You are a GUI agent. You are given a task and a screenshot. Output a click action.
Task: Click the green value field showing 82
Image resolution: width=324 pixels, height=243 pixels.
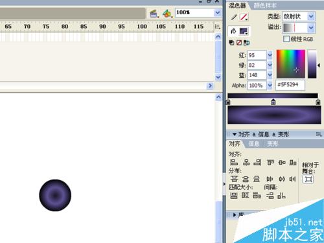pyautogui.click(x=257, y=65)
